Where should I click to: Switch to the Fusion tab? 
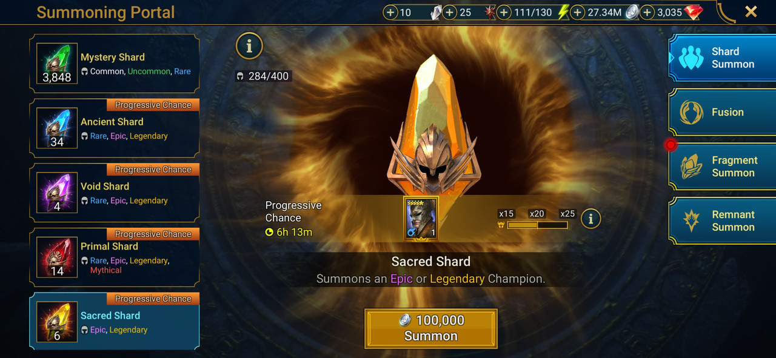point(722,112)
